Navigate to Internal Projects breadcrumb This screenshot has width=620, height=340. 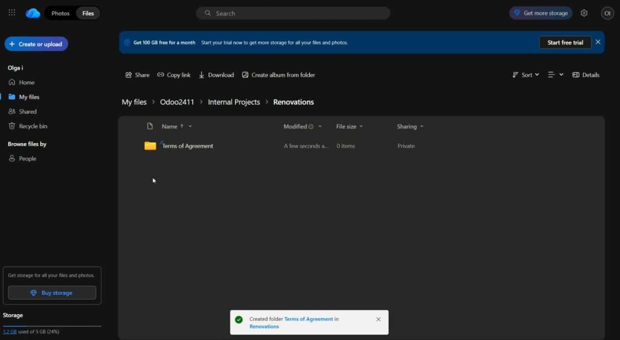(x=234, y=102)
